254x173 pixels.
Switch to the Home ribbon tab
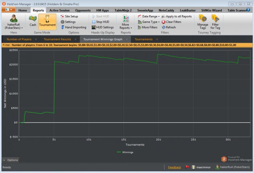(22, 10)
